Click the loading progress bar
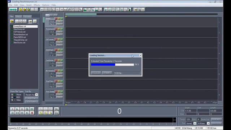Screen dimensions: 231x130 (112, 65)
